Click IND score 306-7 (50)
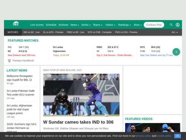The height and width of the screenshot is (140, 186). [x=24, y=47]
